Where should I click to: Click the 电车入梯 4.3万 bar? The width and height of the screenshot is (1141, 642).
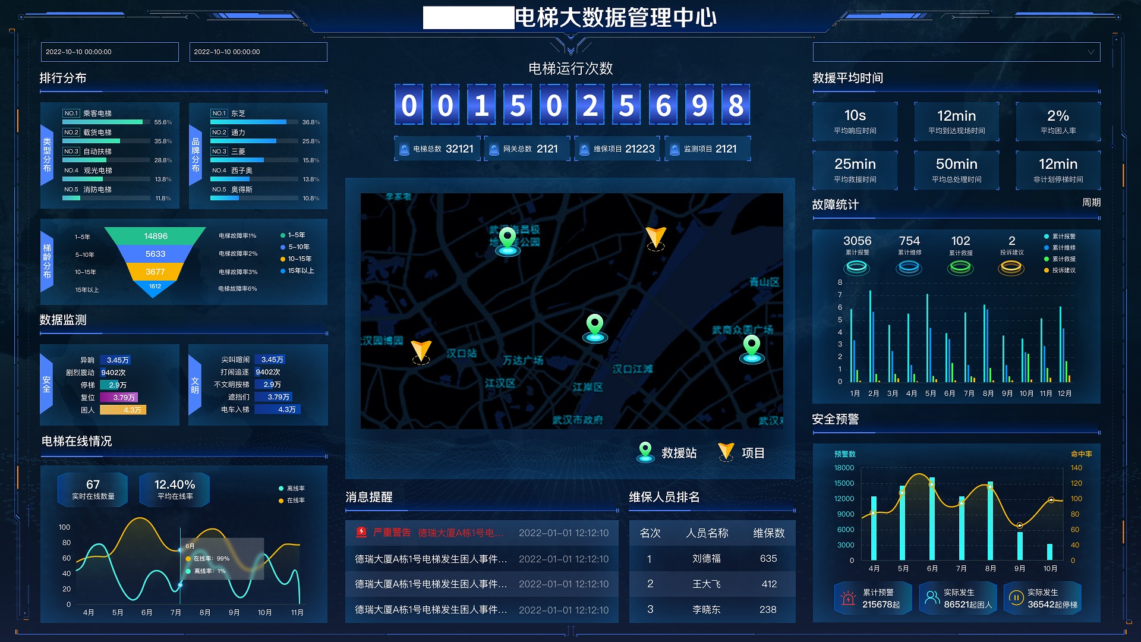(x=278, y=410)
